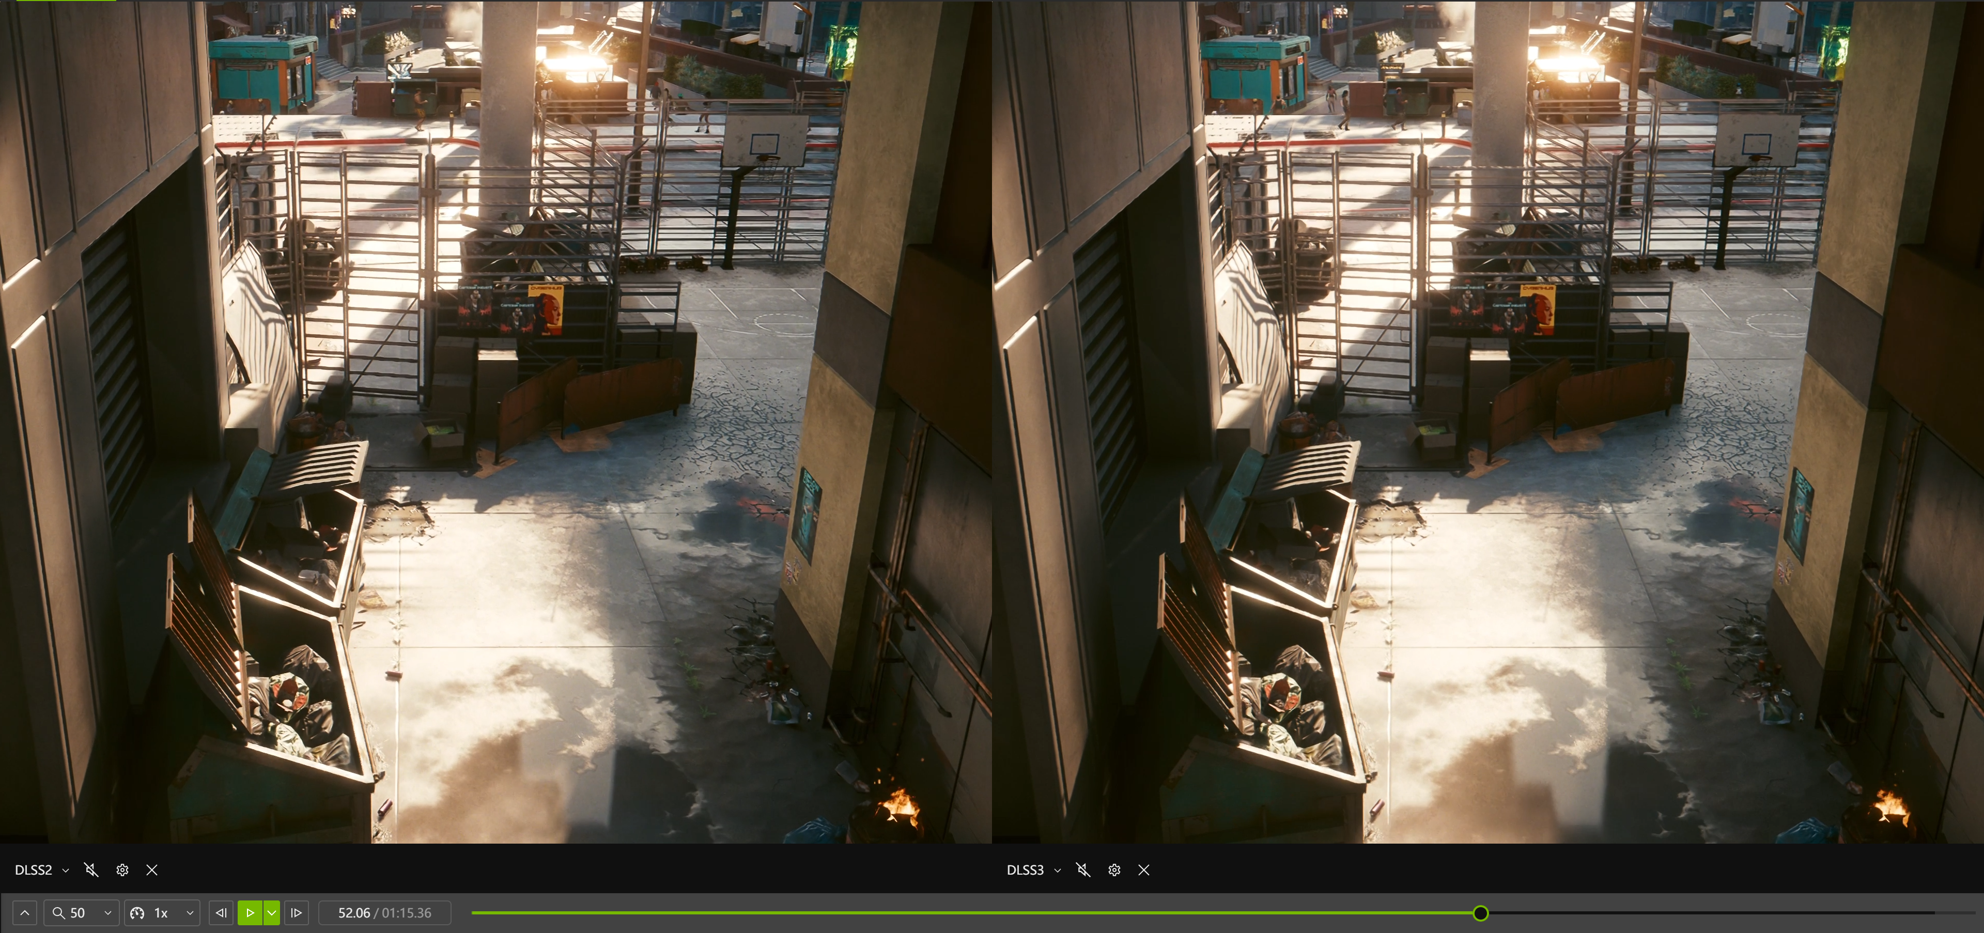Image resolution: width=1984 pixels, height=933 pixels.
Task: Open settings gear for DLSS3 video
Action: 1114,870
